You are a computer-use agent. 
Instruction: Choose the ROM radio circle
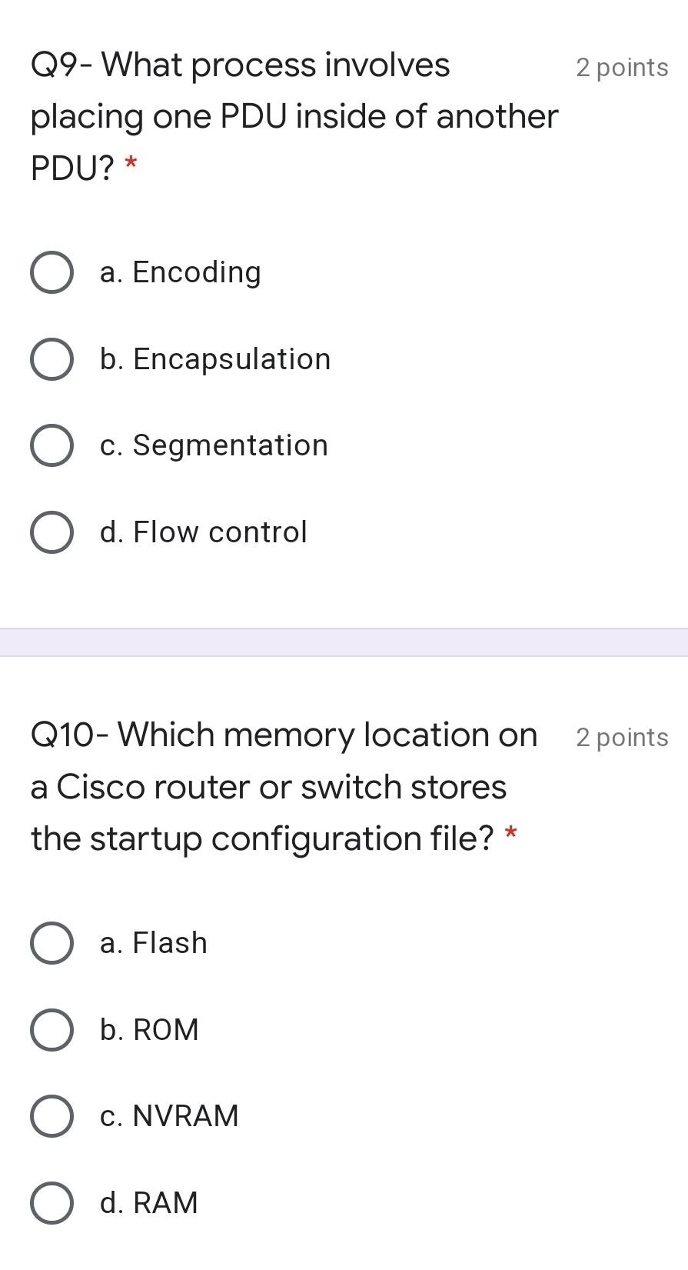pos(52,1030)
